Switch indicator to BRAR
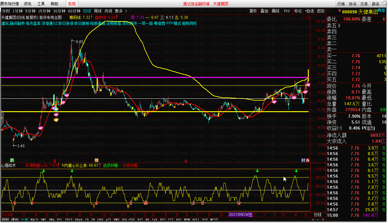 click(79, 220)
